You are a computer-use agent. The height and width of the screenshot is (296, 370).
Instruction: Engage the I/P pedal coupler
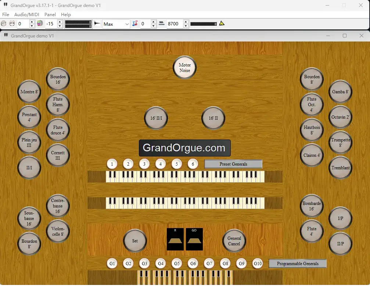(x=340, y=219)
